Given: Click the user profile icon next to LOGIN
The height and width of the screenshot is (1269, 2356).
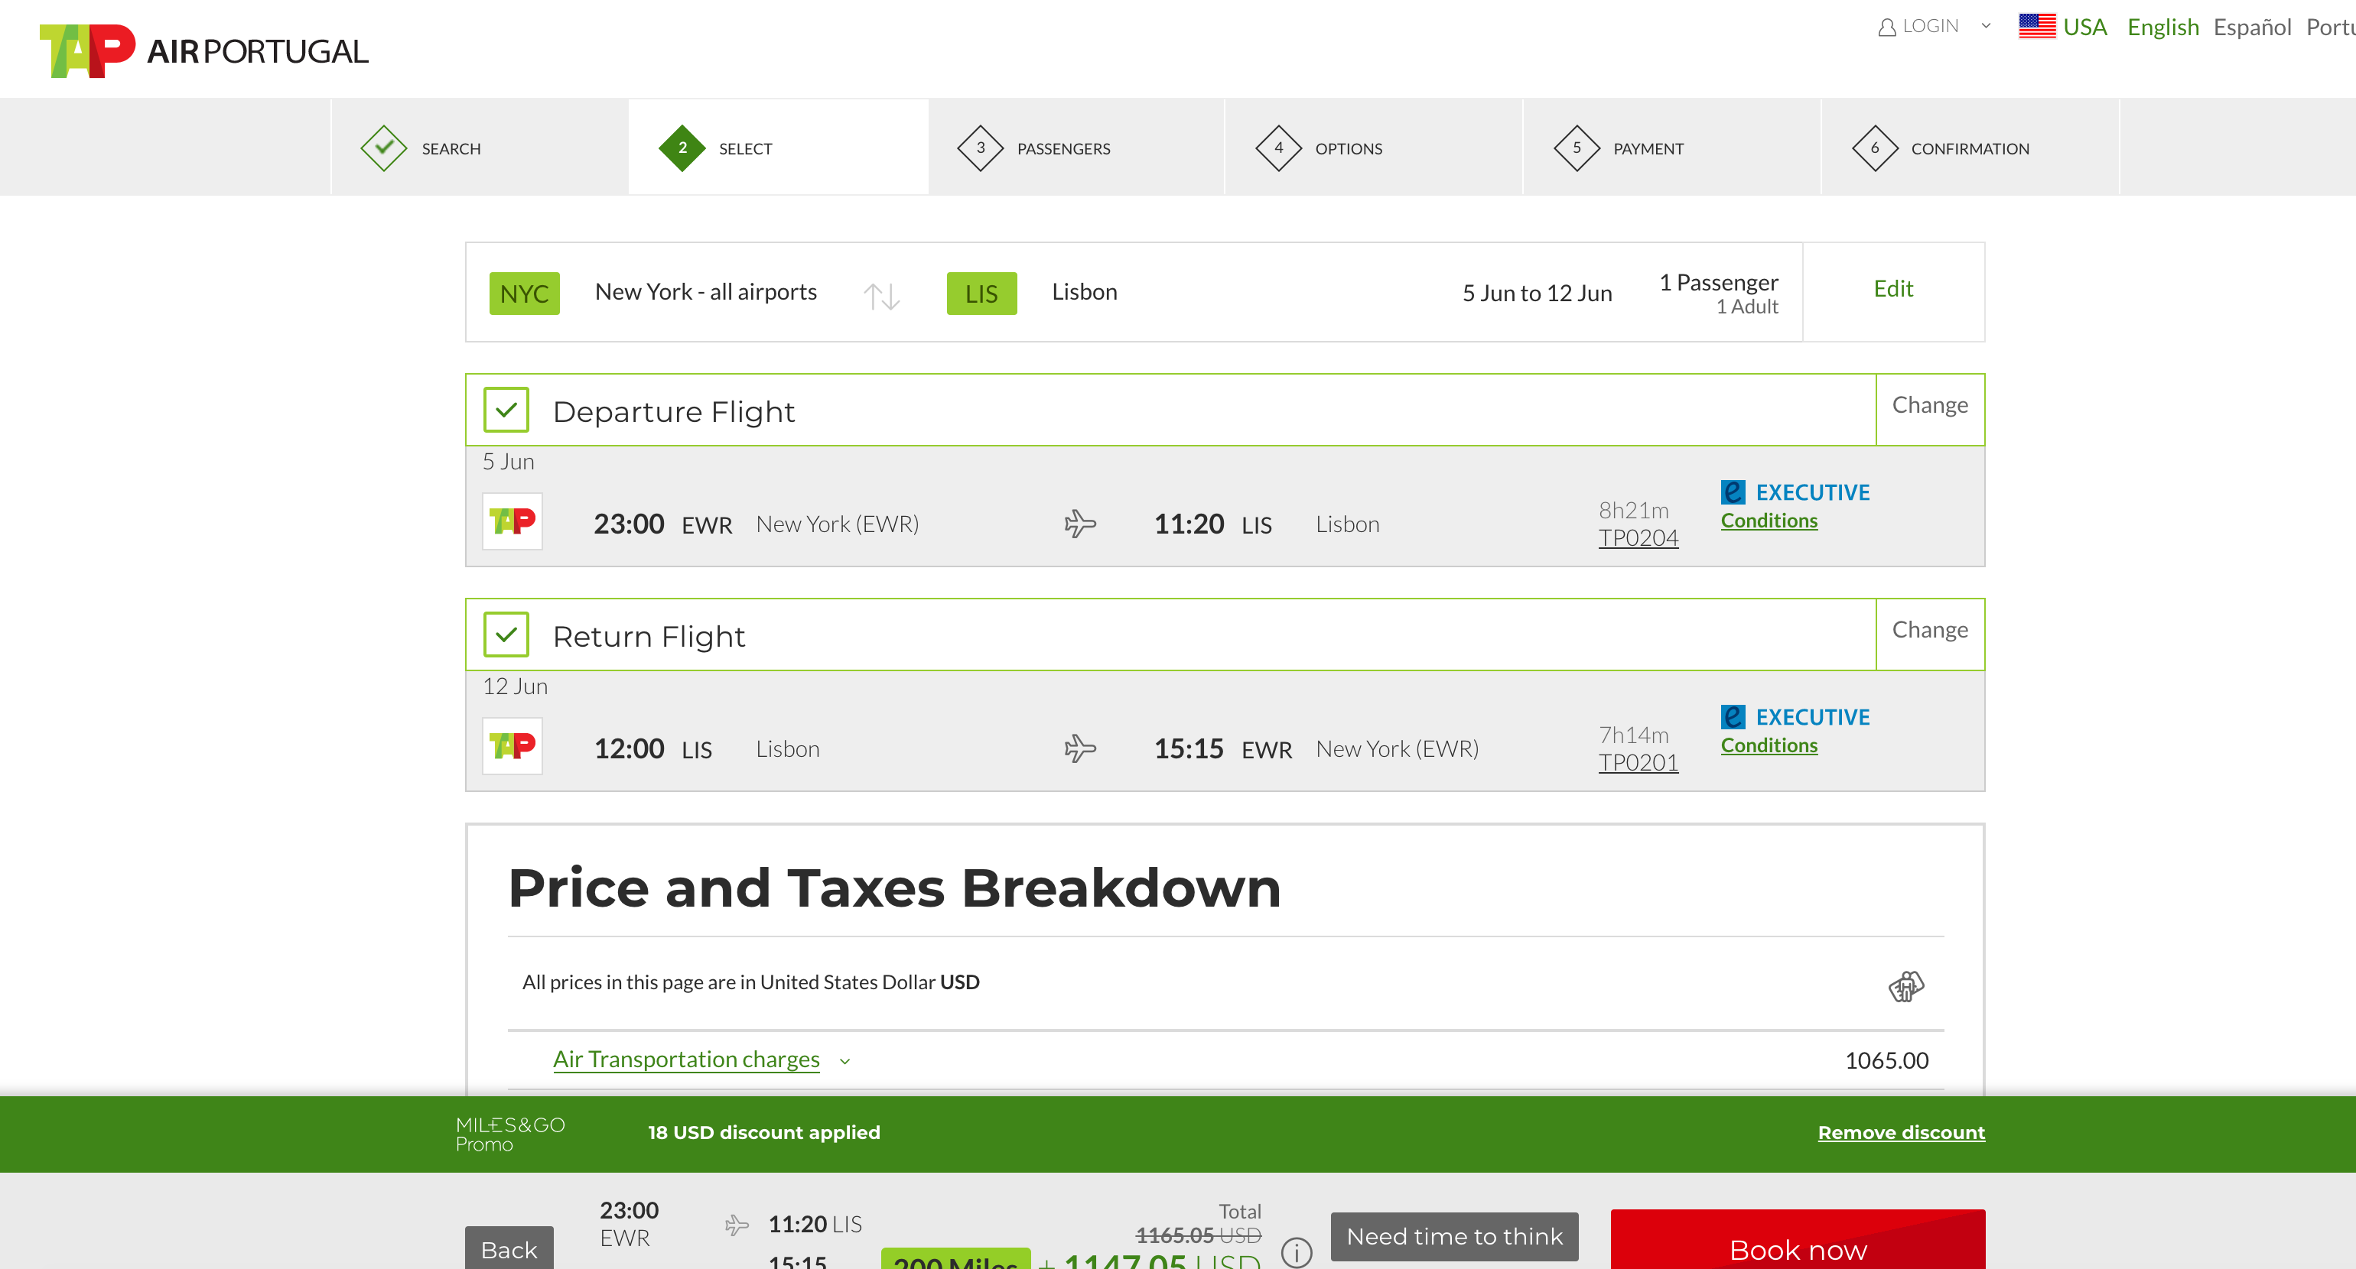Looking at the screenshot, I should (x=1886, y=28).
